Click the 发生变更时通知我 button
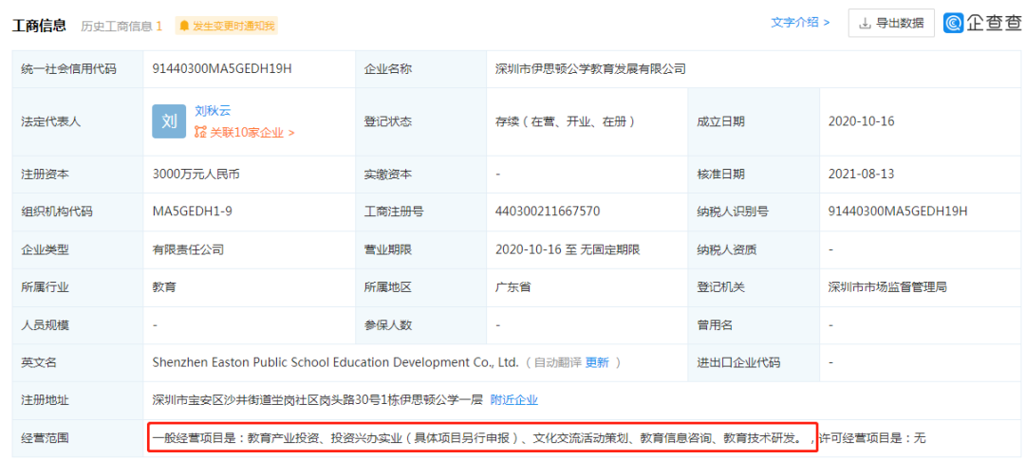This screenshot has height=460, width=1025. (227, 27)
